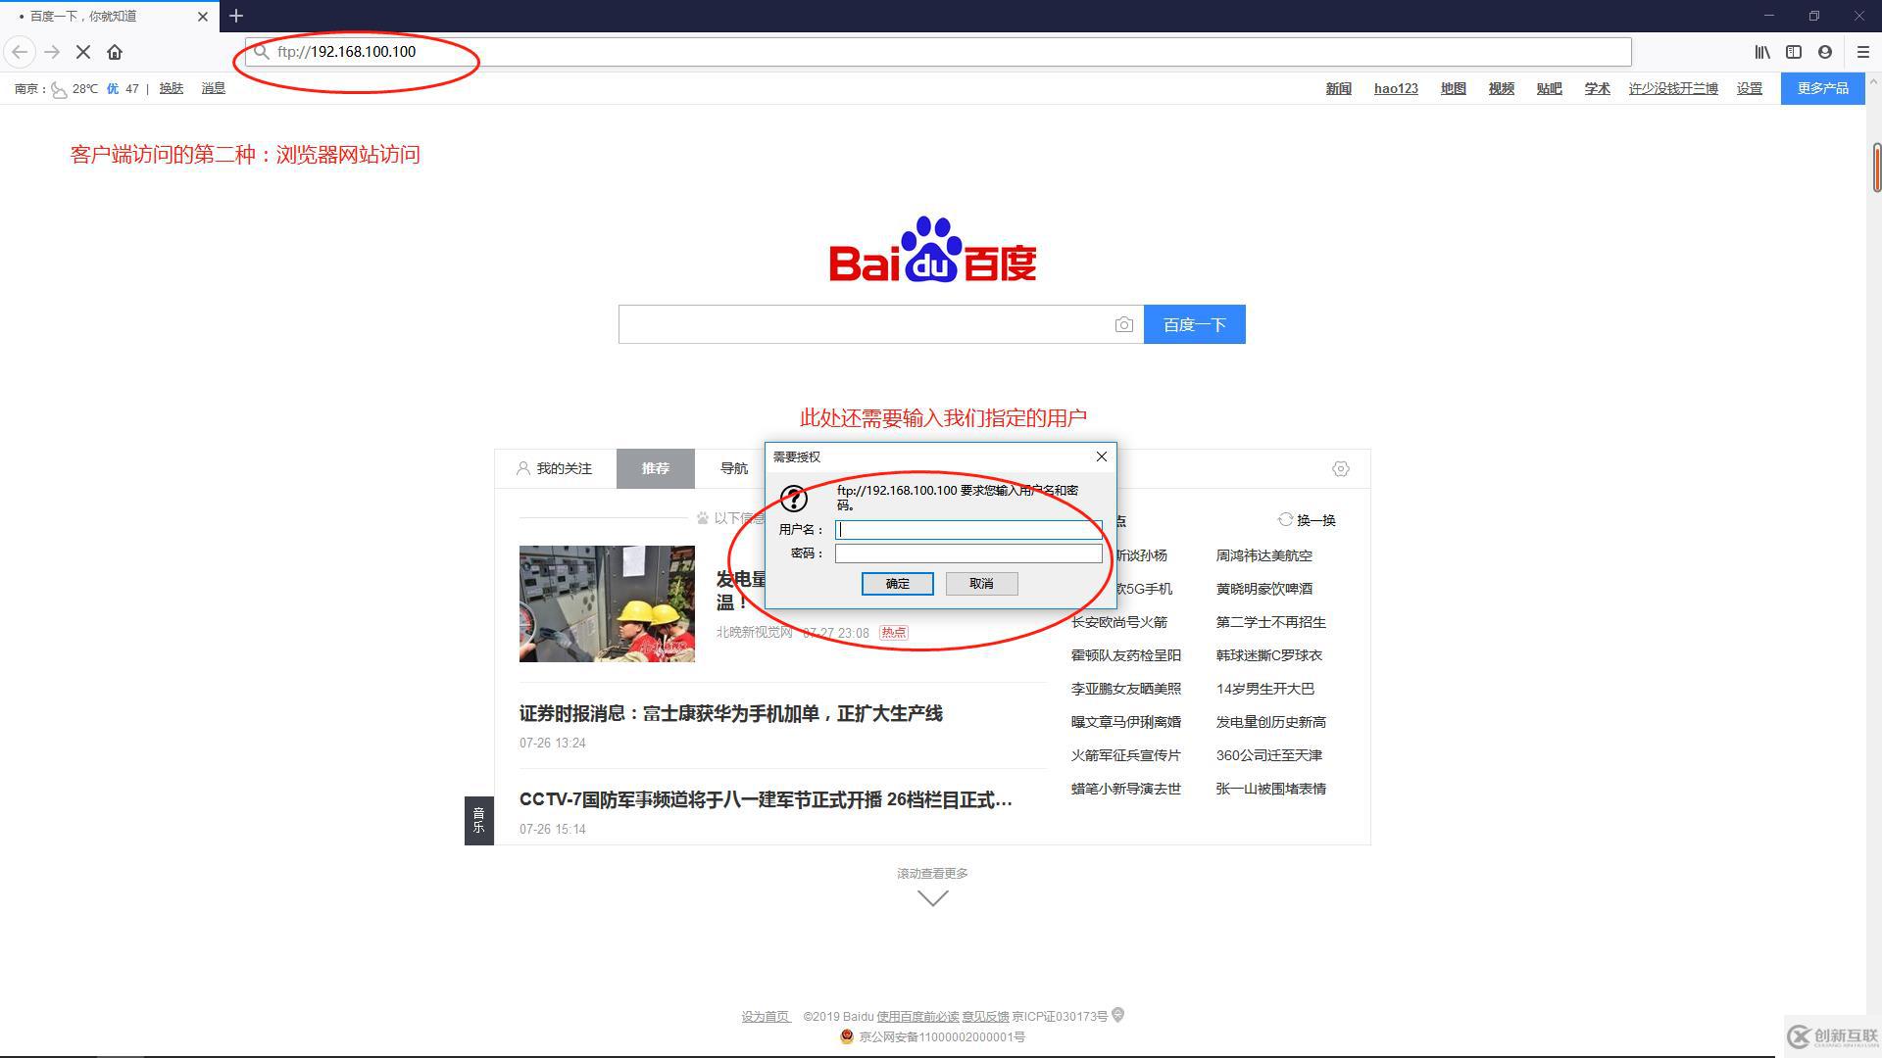Open the feed settings gear icon

[1341, 469]
